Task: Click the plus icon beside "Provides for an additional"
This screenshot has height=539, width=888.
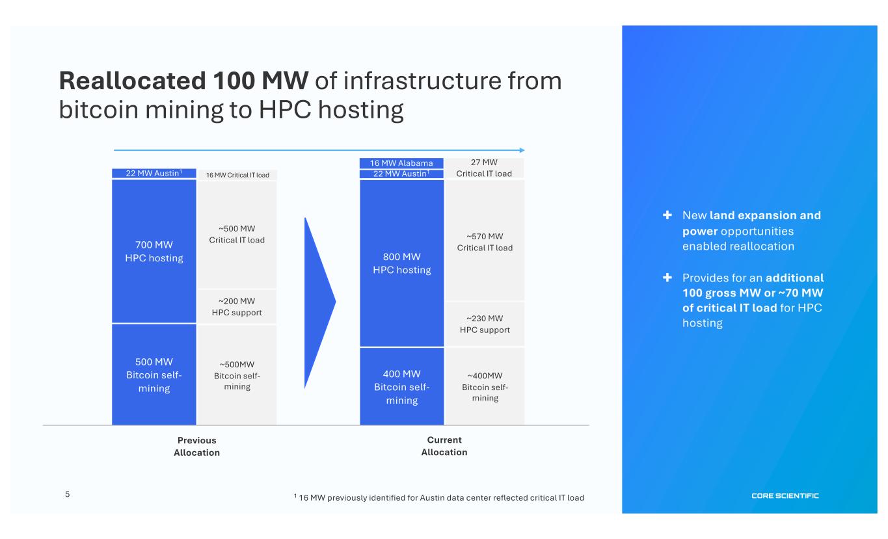Action: point(667,277)
